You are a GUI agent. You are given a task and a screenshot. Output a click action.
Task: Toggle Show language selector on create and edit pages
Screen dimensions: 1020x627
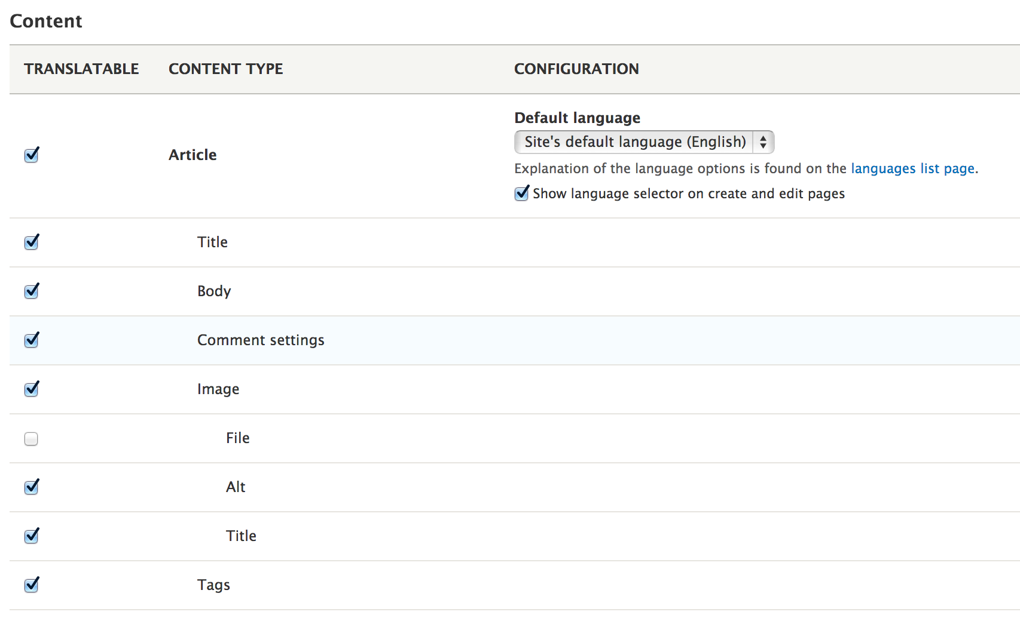[x=521, y=193]
